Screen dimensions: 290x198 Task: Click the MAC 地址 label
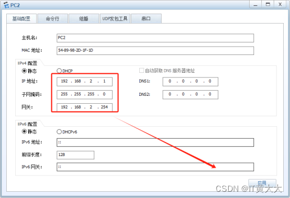(x=32, y=50)
